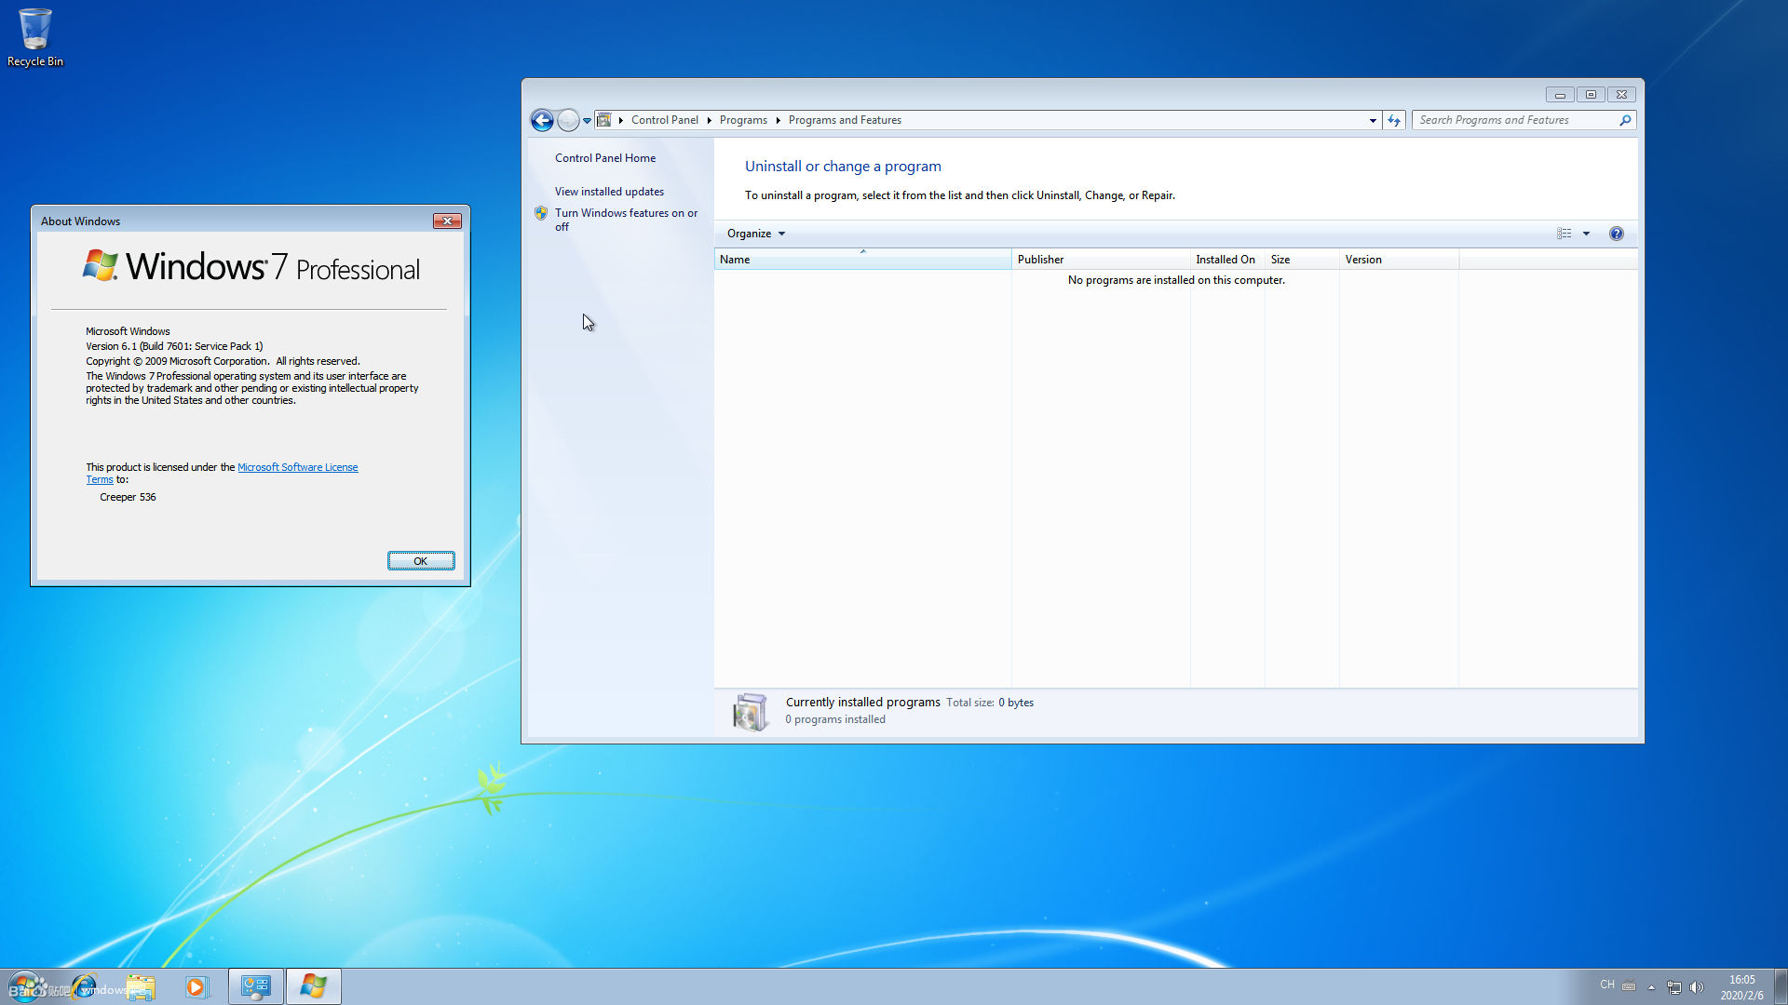1788x1005 pixels.
Task: Sort programs by Installed On column
Action: 1227,260
